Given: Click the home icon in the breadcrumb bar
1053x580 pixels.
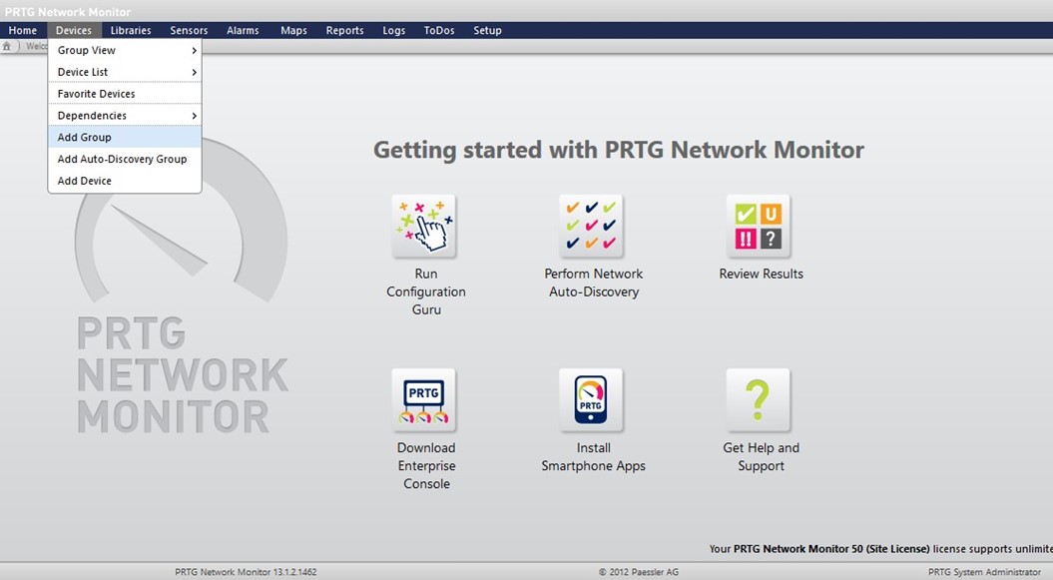Looking at the screenshot, I should 7,46.
